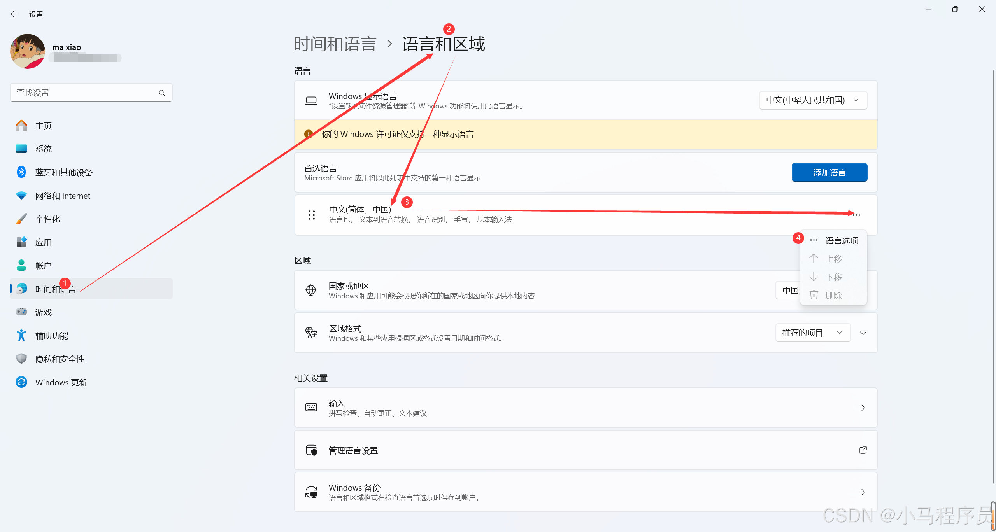Open Bluetooth and other devices section
Screen dimensions: 996x532
click(64, 172)
